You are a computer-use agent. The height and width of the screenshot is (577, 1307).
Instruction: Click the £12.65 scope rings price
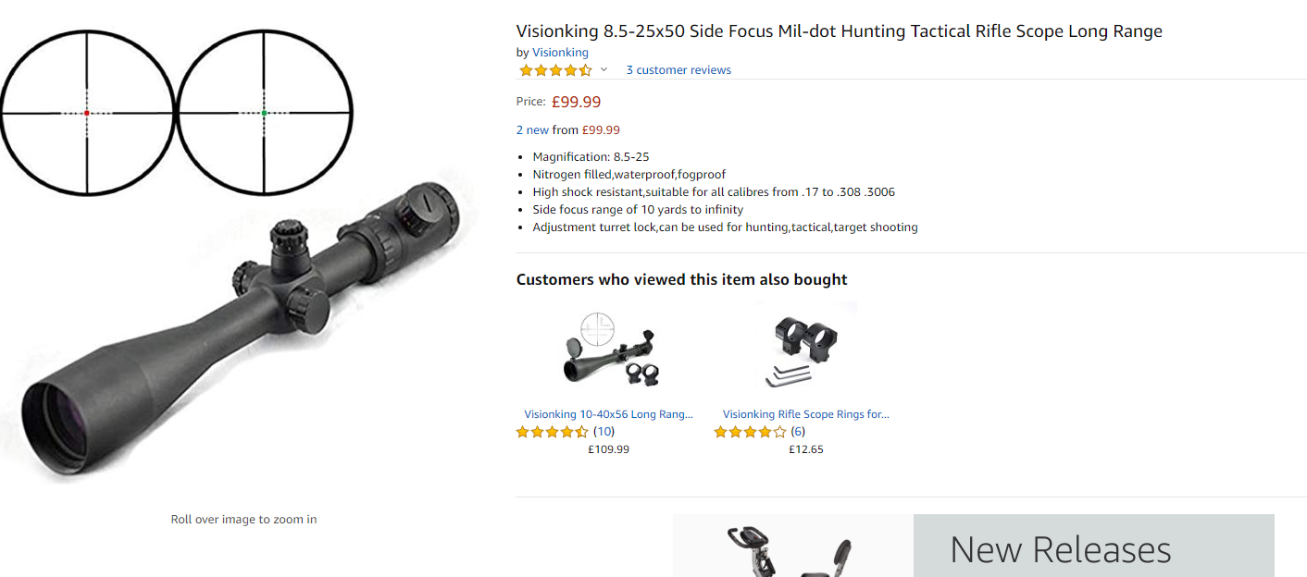point(805,449)
